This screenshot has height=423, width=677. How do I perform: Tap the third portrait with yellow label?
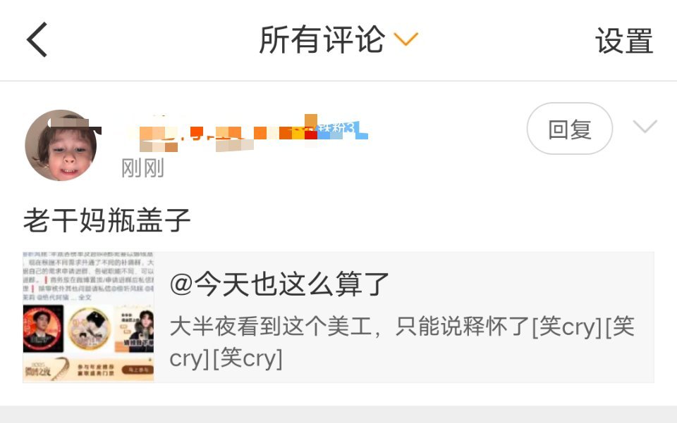click(134, 328)
